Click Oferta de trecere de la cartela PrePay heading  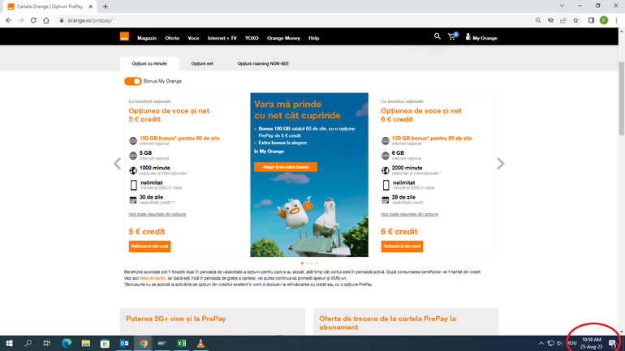point(387,323)
